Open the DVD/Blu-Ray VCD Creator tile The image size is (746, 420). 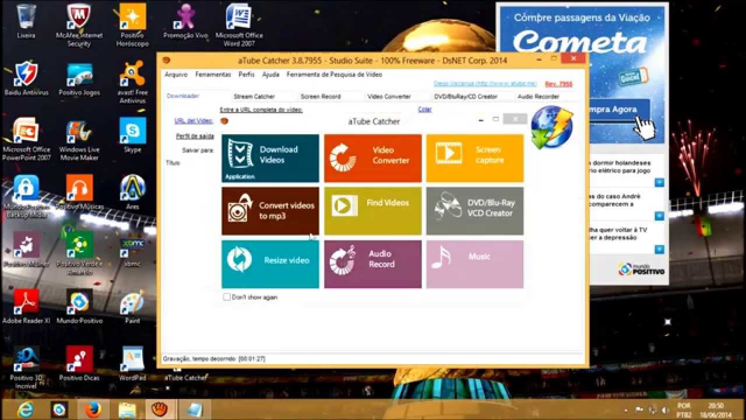point(475,211)
